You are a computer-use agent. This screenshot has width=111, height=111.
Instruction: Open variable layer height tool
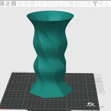click(32, 3)
